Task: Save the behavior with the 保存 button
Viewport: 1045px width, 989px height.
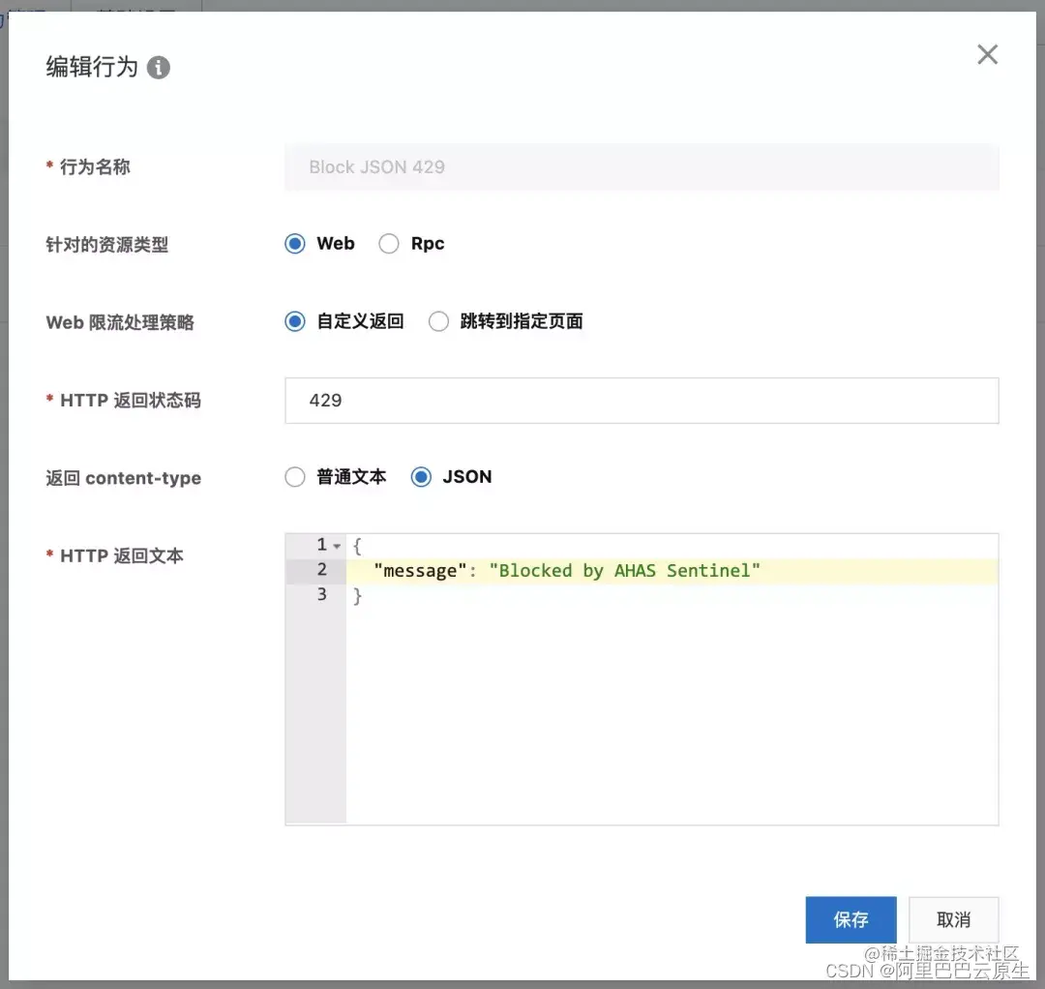Action: pyautogui.click(x=851, y=920)
